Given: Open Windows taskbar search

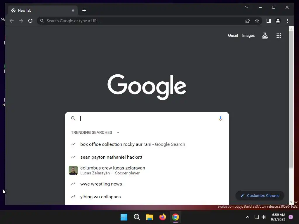Looking at the screenshot, I should click(x=137, y=217).
